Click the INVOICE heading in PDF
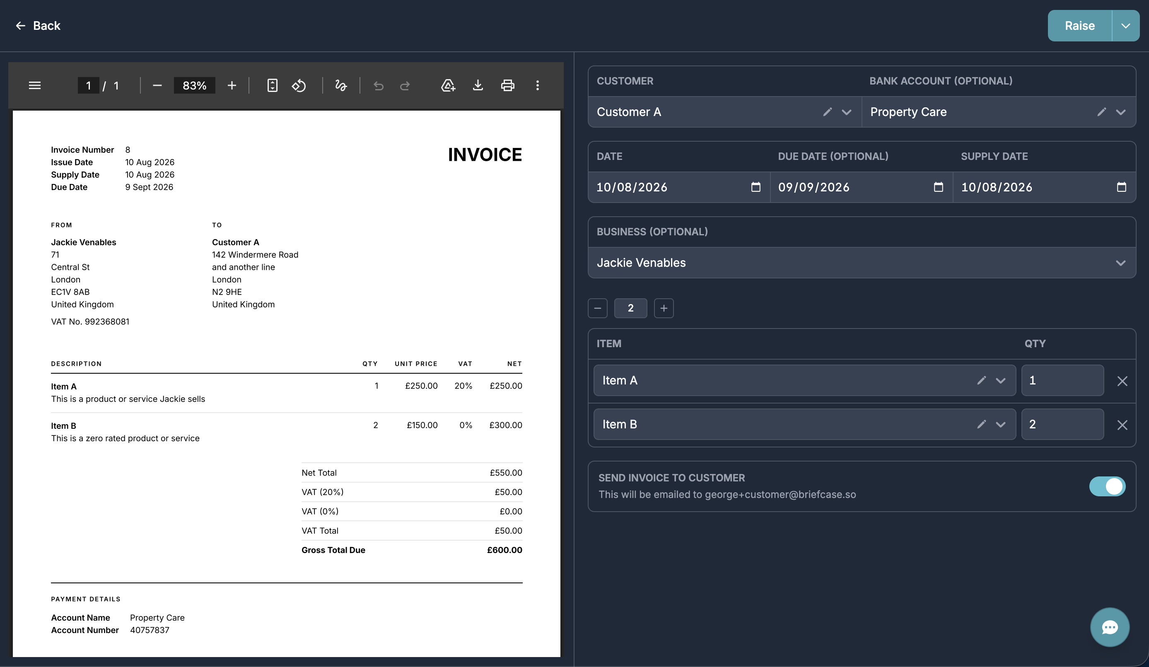Screen dimensions: 1149x667 tap(485, 155)
